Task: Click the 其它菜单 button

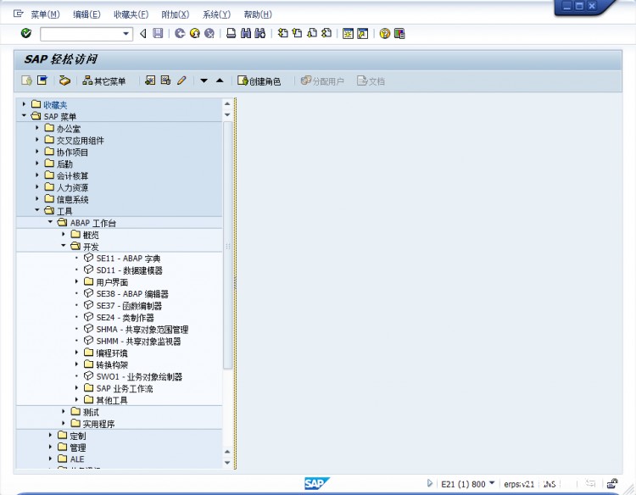Action: click(x=104, y=81)
